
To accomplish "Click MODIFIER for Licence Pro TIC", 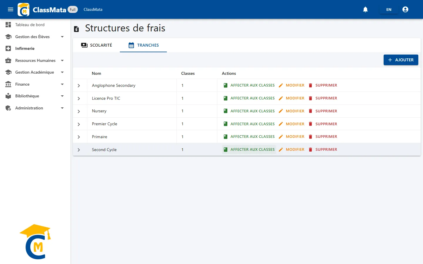I will 291,98.
